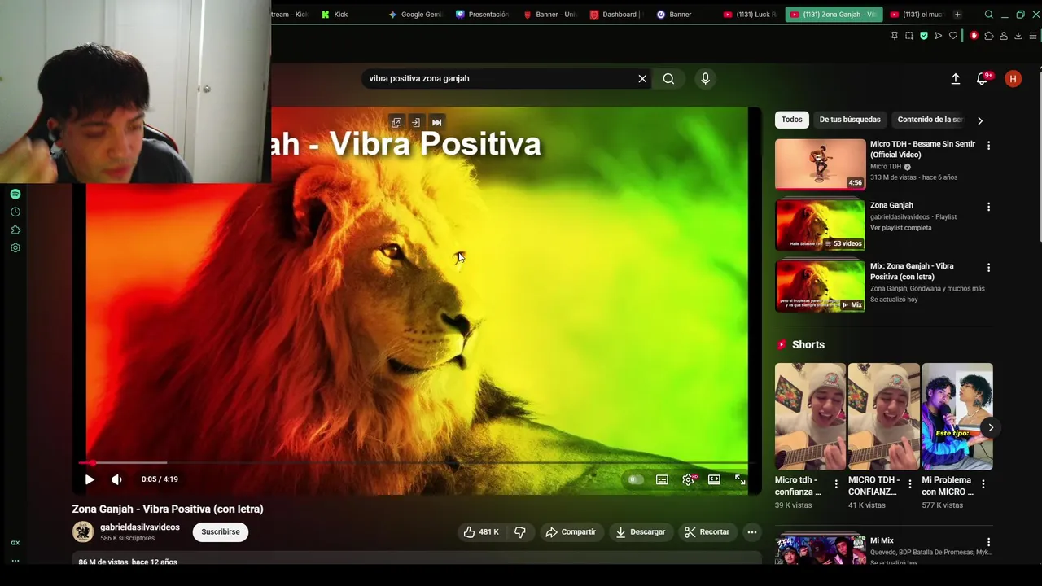Turn on video subtitles
The width and height of the screenshot is (1042, 586).
(662, 479)
